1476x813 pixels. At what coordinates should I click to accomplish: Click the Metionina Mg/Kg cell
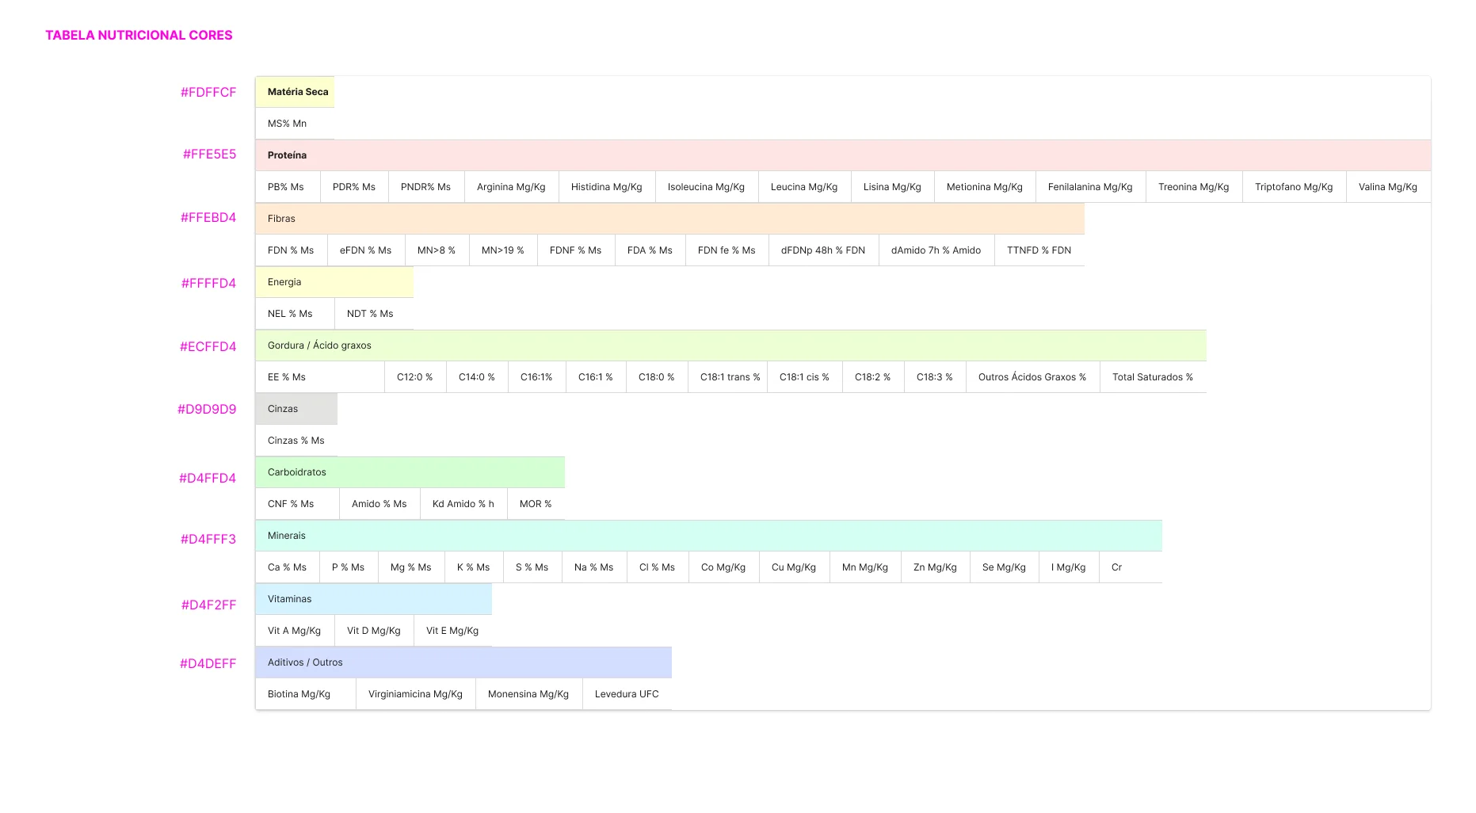coord(985,187)
